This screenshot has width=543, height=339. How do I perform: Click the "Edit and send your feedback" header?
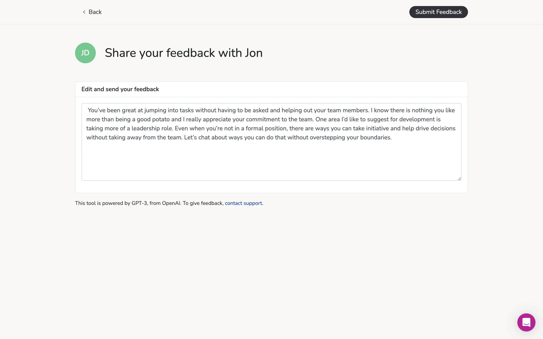(x=120, y=89)
